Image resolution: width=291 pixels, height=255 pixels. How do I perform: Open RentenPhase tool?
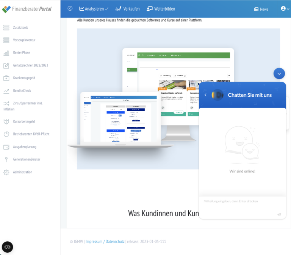(22, 53)
